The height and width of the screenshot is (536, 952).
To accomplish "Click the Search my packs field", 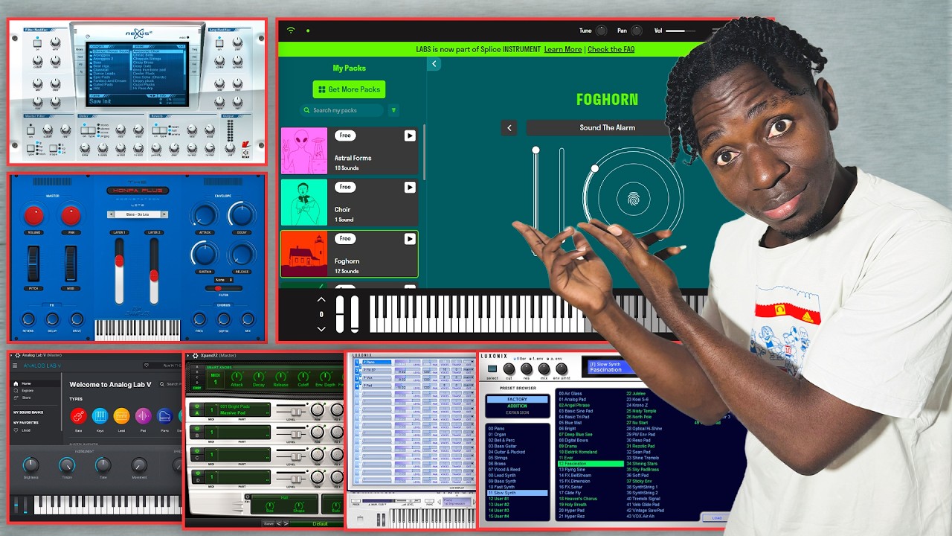I will pyautogui.click(x=342, y=110).
